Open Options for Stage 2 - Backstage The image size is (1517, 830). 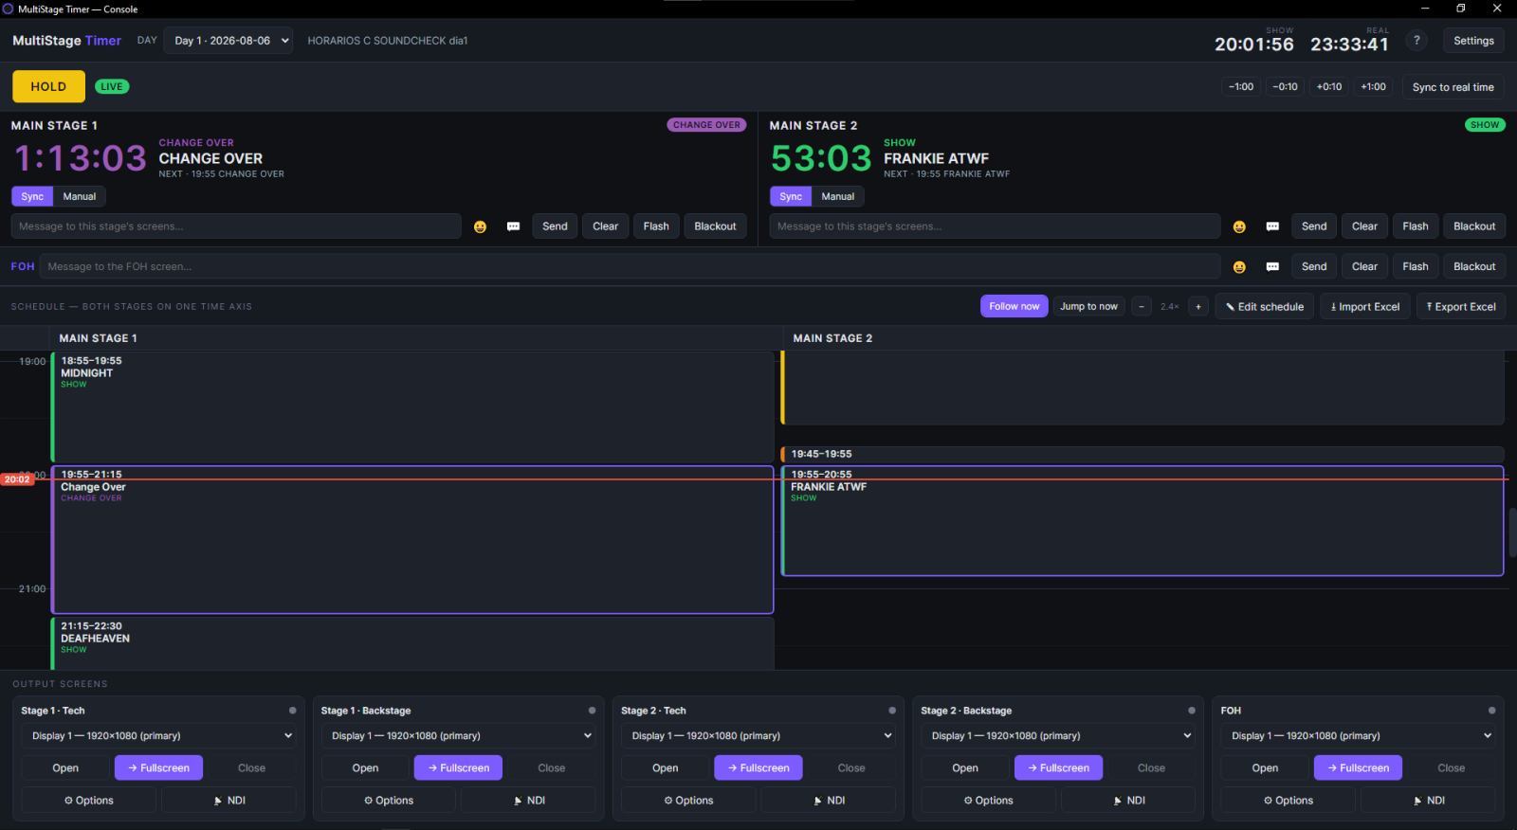point(988,801)
